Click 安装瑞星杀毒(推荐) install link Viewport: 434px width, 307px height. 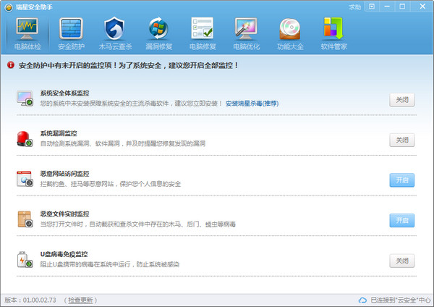pos(252,104)
